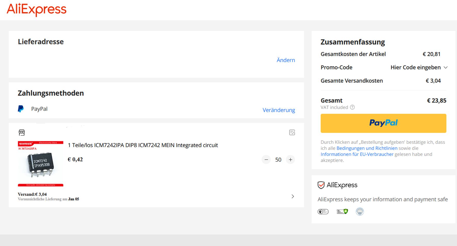Open shipping options chevron arrow
This screenshot has height=246, width=457.
tap(293, 197)
